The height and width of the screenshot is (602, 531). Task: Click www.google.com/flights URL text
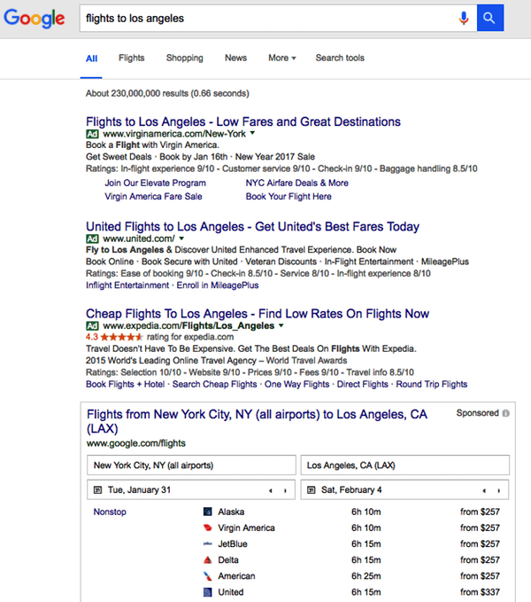[x=136, y=443]
